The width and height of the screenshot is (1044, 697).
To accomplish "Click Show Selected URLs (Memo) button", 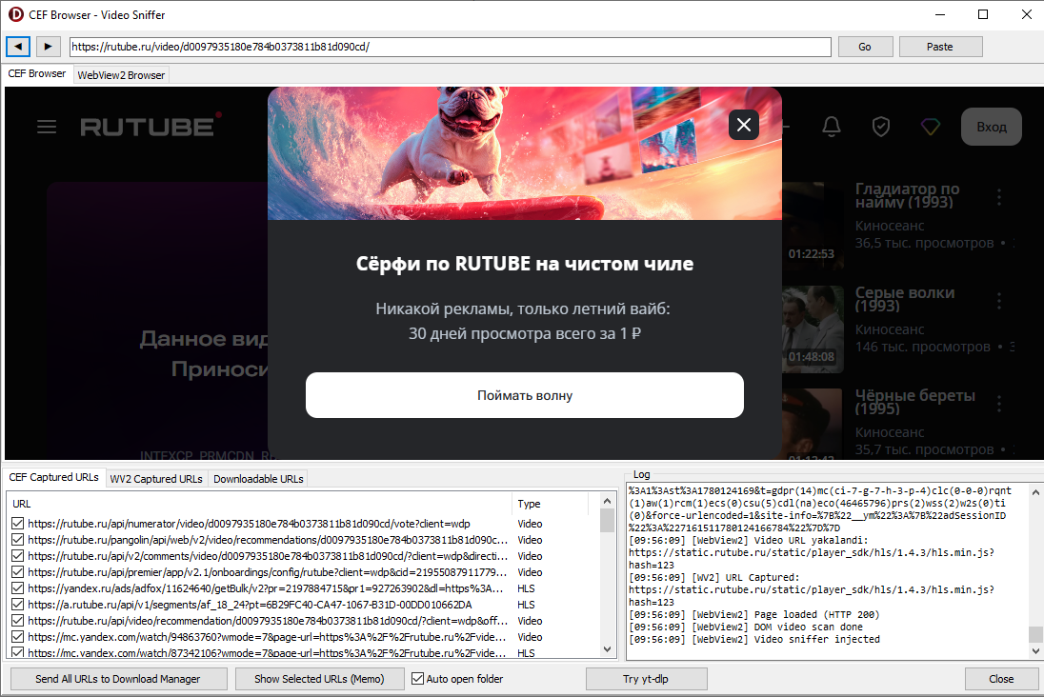I will point(320,679).
